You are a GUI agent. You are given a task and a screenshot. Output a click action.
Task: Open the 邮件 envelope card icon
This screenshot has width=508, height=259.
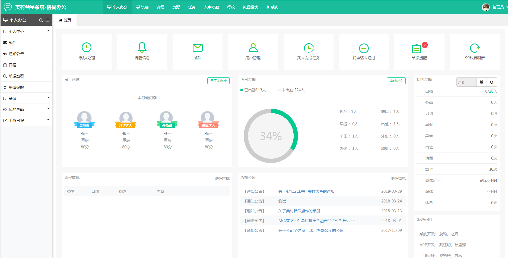(x=198, y=48)
